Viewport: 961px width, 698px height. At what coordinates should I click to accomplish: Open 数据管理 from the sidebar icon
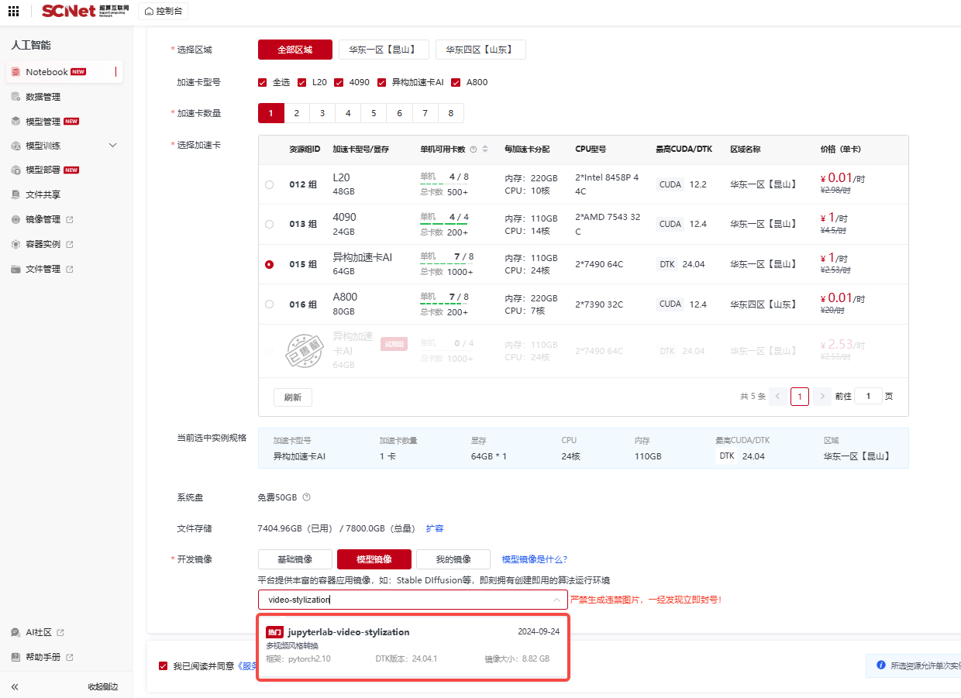tap(15, 97)
